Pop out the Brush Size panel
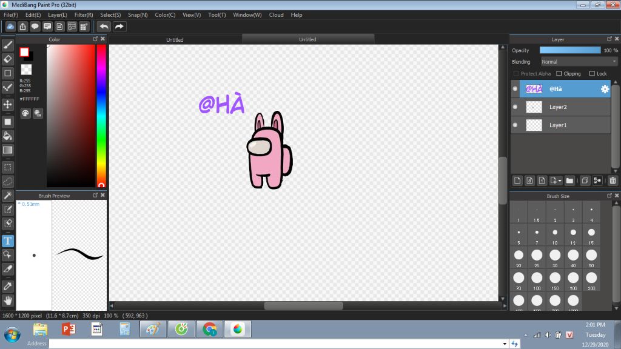Image resolution: width=621 pixels, height=349 pixels. (609, 196)
